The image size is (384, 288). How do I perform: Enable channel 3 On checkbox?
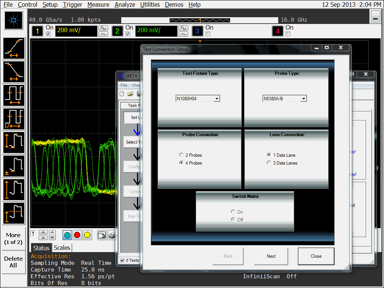[208, 34]
